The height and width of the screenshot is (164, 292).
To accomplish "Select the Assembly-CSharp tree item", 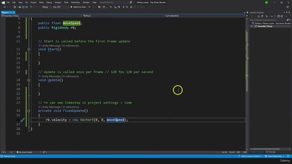I will click(265, 26).
